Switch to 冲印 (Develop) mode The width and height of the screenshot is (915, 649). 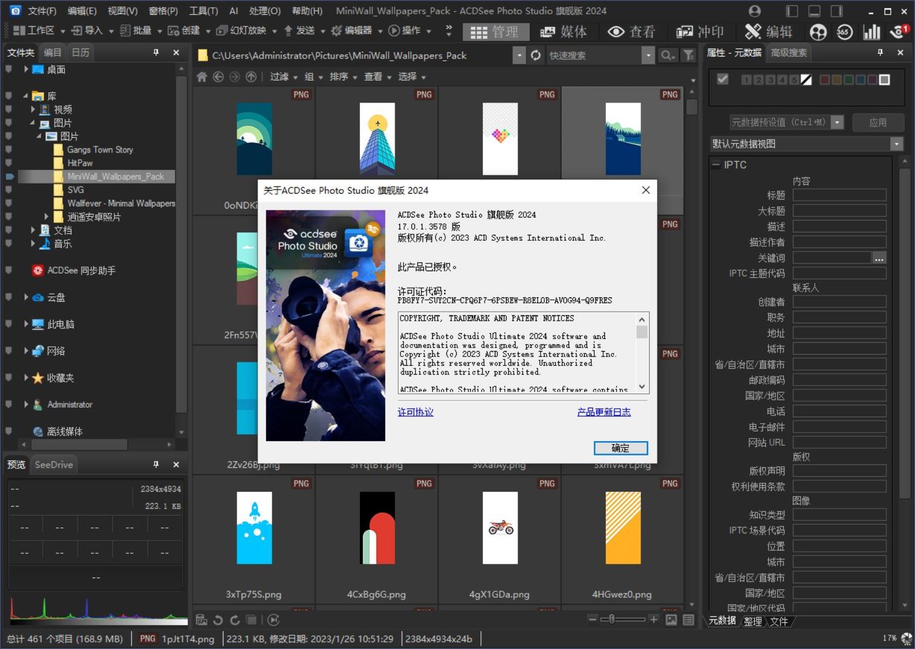tap(700, 32)
